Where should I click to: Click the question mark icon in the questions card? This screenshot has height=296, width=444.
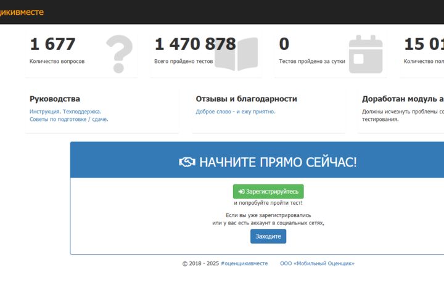(119, 54)
